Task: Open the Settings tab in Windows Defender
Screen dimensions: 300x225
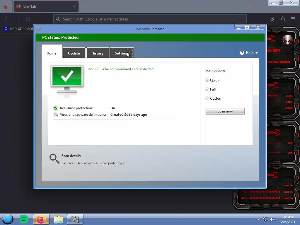Action: (122, 53)
